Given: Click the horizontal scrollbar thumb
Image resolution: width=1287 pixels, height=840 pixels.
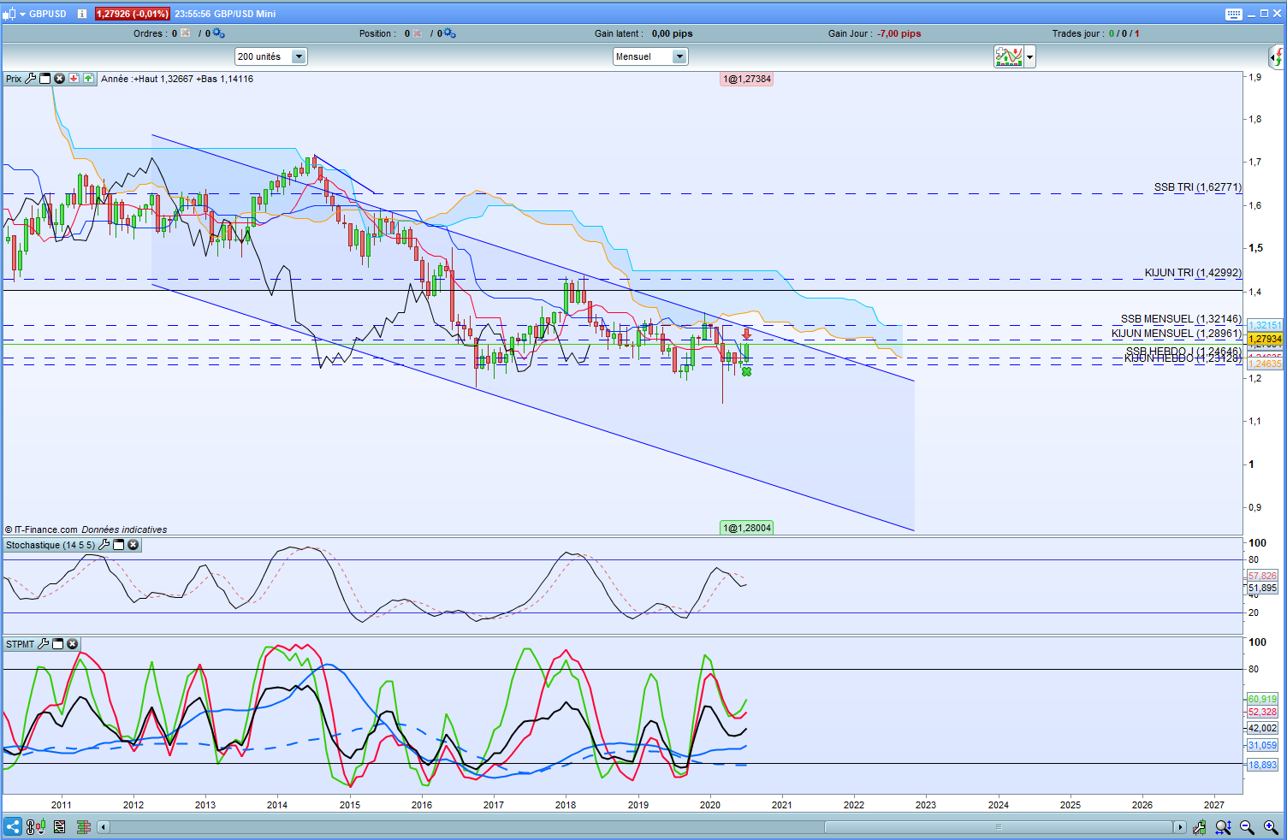Looking at the screenshot, I should click(999, 827).
